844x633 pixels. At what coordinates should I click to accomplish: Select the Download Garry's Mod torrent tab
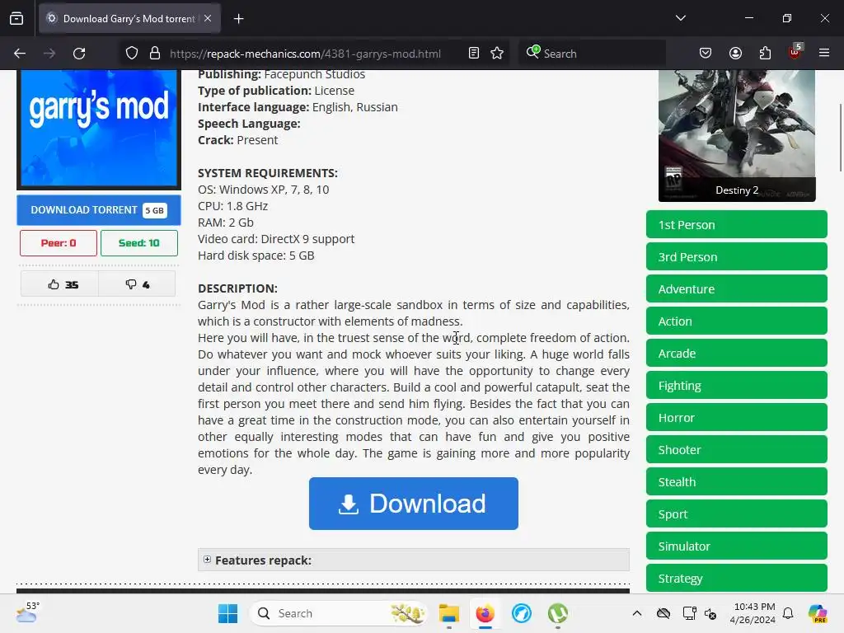[129, 19]
